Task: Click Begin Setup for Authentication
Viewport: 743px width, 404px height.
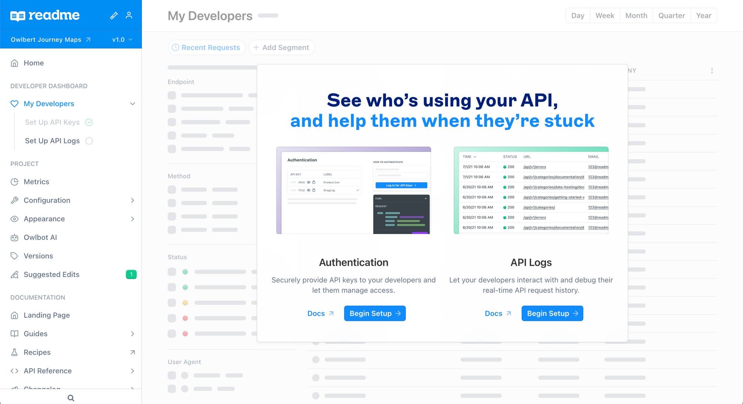Action: tap(375, 313)
